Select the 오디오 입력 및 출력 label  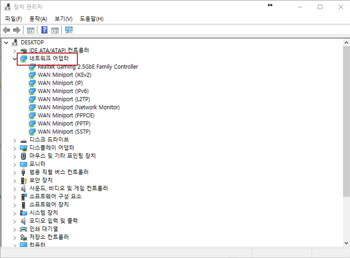click(54, 221)
